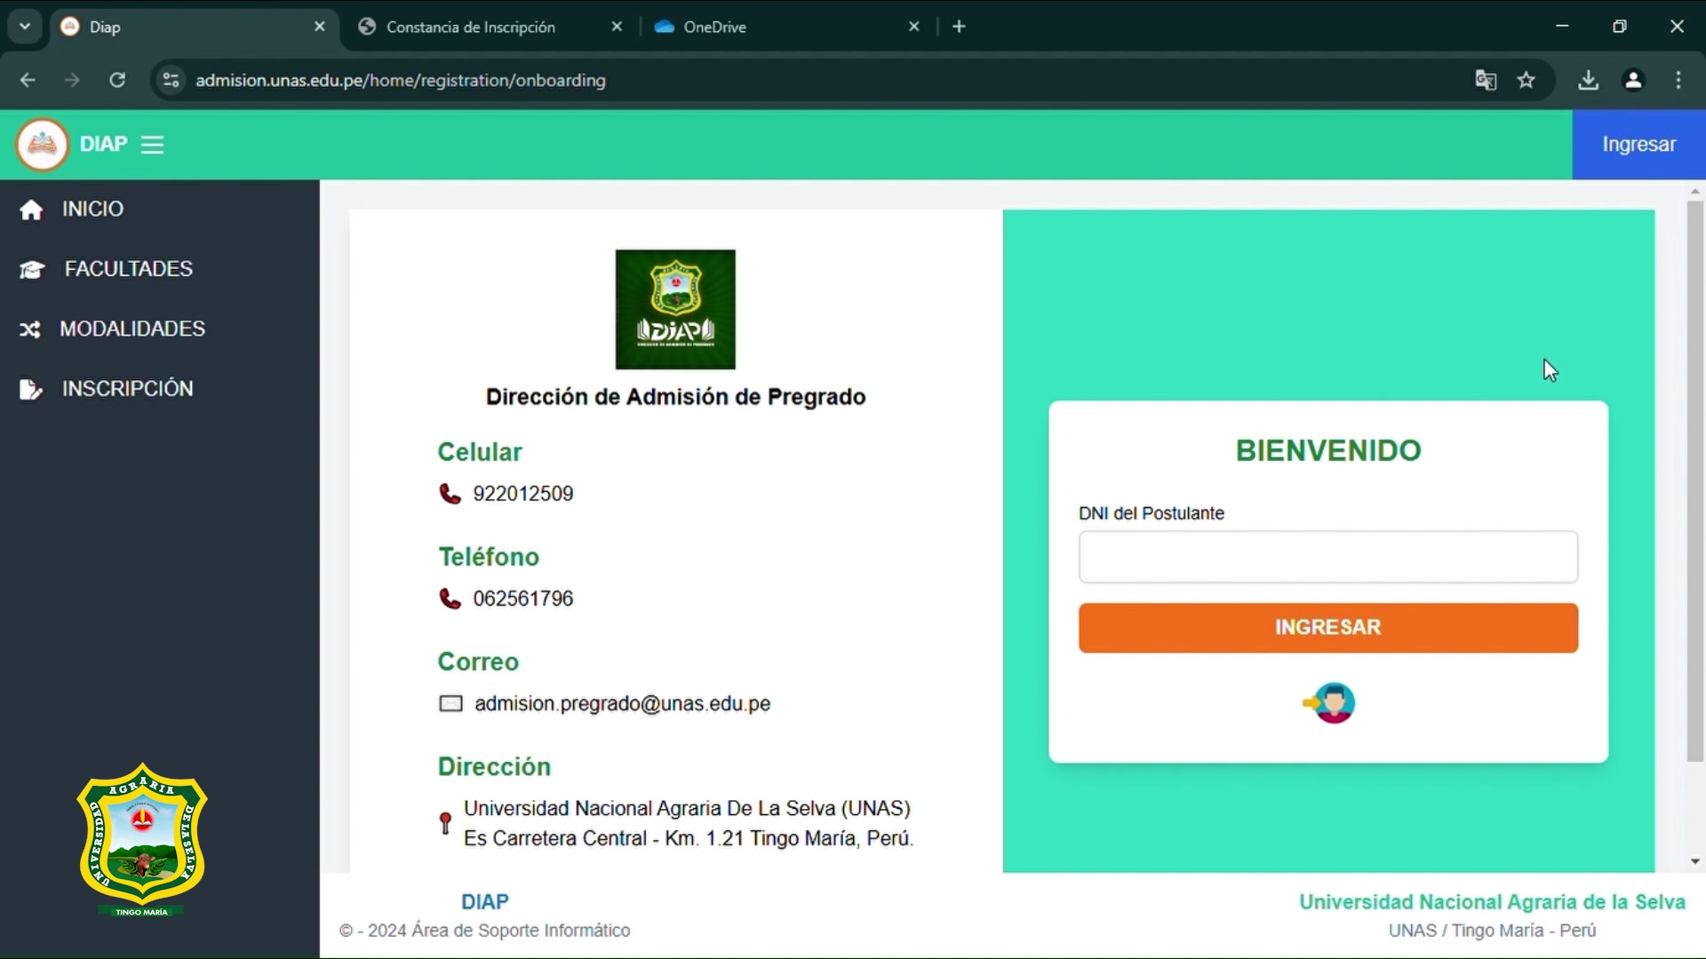Expand the tab search dropdown arrow

click(x=25, y=27)
